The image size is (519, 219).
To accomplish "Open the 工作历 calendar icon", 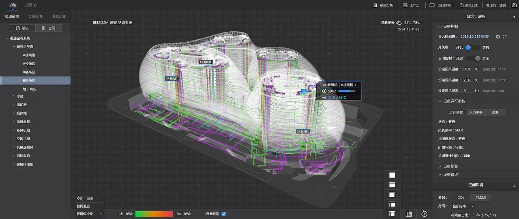I will click(405, 5).
